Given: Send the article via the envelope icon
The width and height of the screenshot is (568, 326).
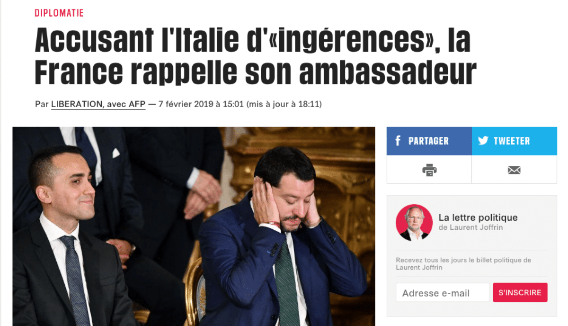Looking at the screenshot, I should pos(514,170).
